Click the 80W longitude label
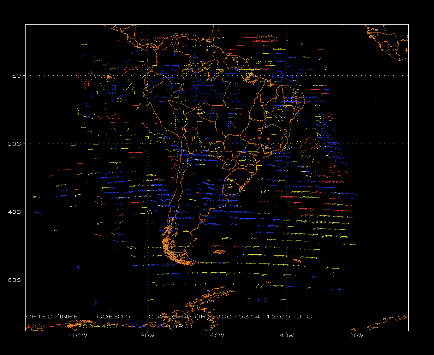Image resolution: width=434 pixels, height=355 pixels. click(x=147, y=335)
